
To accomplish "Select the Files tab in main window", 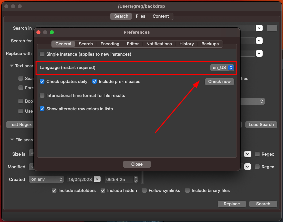I will point(140,16).
